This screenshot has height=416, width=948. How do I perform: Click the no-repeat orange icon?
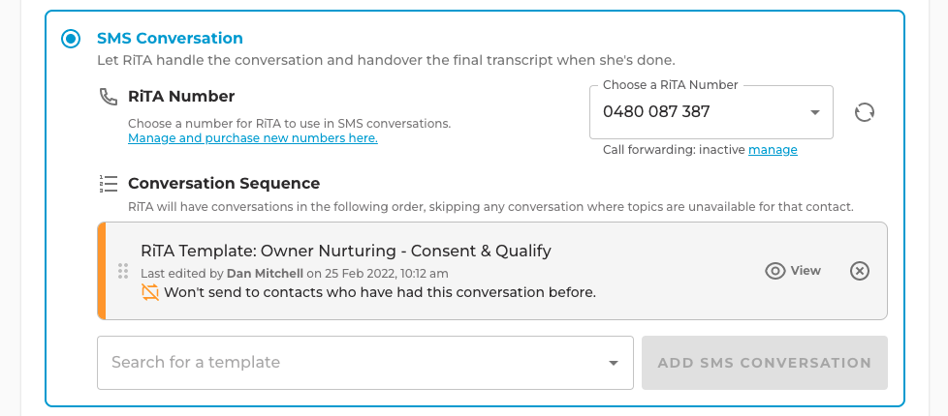tap(150, 292)
